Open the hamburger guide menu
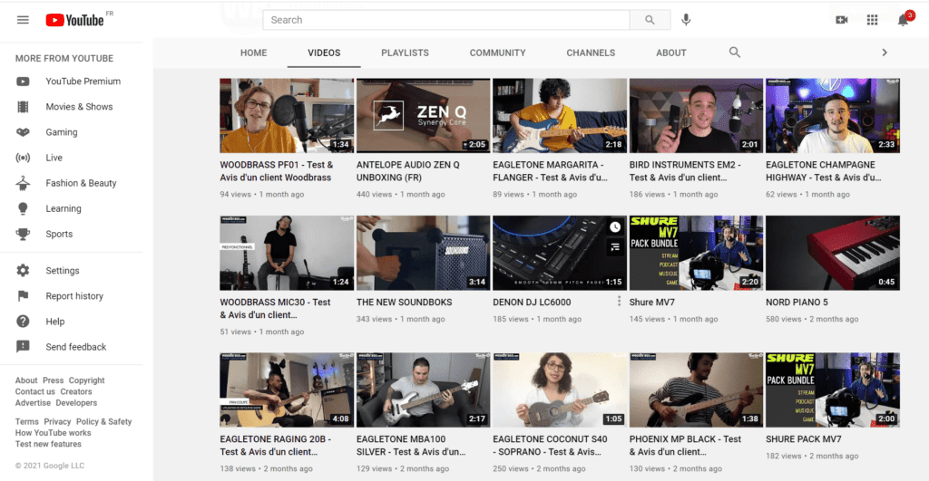Screen dimensions: 929x481 23,20
